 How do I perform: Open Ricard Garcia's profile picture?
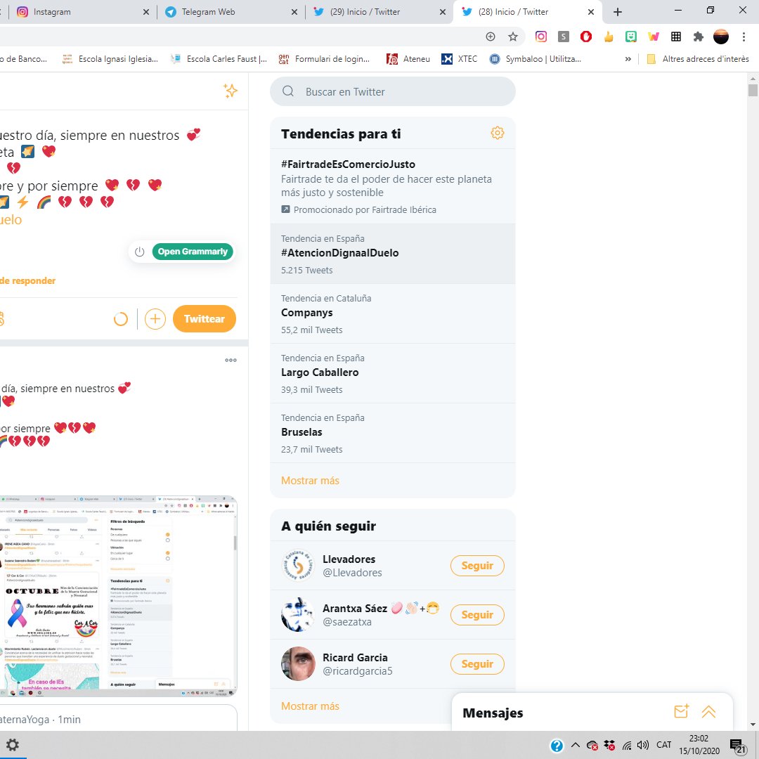(x=298, y=663)
